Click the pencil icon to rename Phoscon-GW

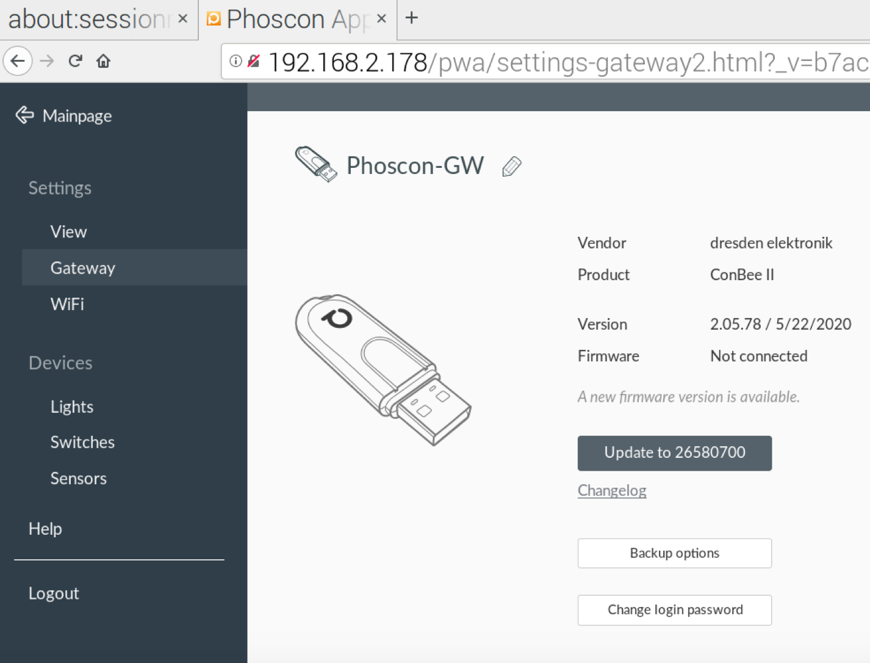512,166
